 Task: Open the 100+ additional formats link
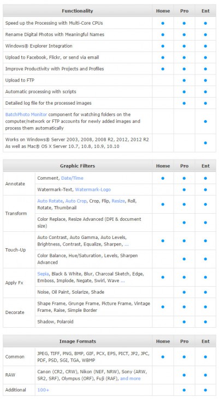click(43, 390)
